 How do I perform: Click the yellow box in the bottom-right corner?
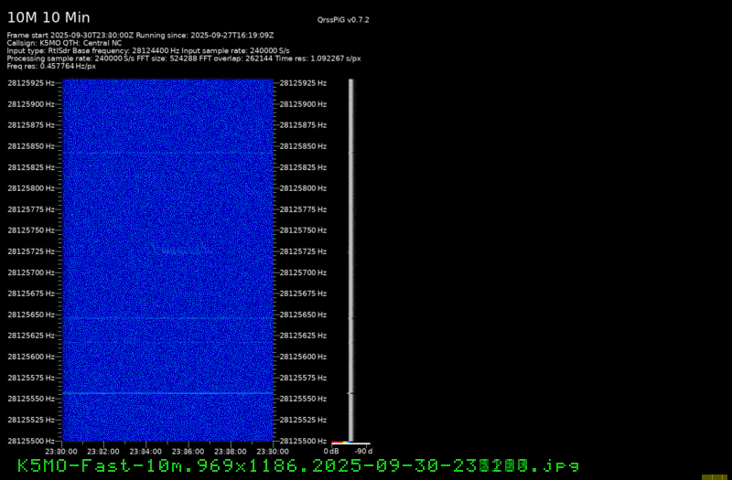(x=713, y=476)
